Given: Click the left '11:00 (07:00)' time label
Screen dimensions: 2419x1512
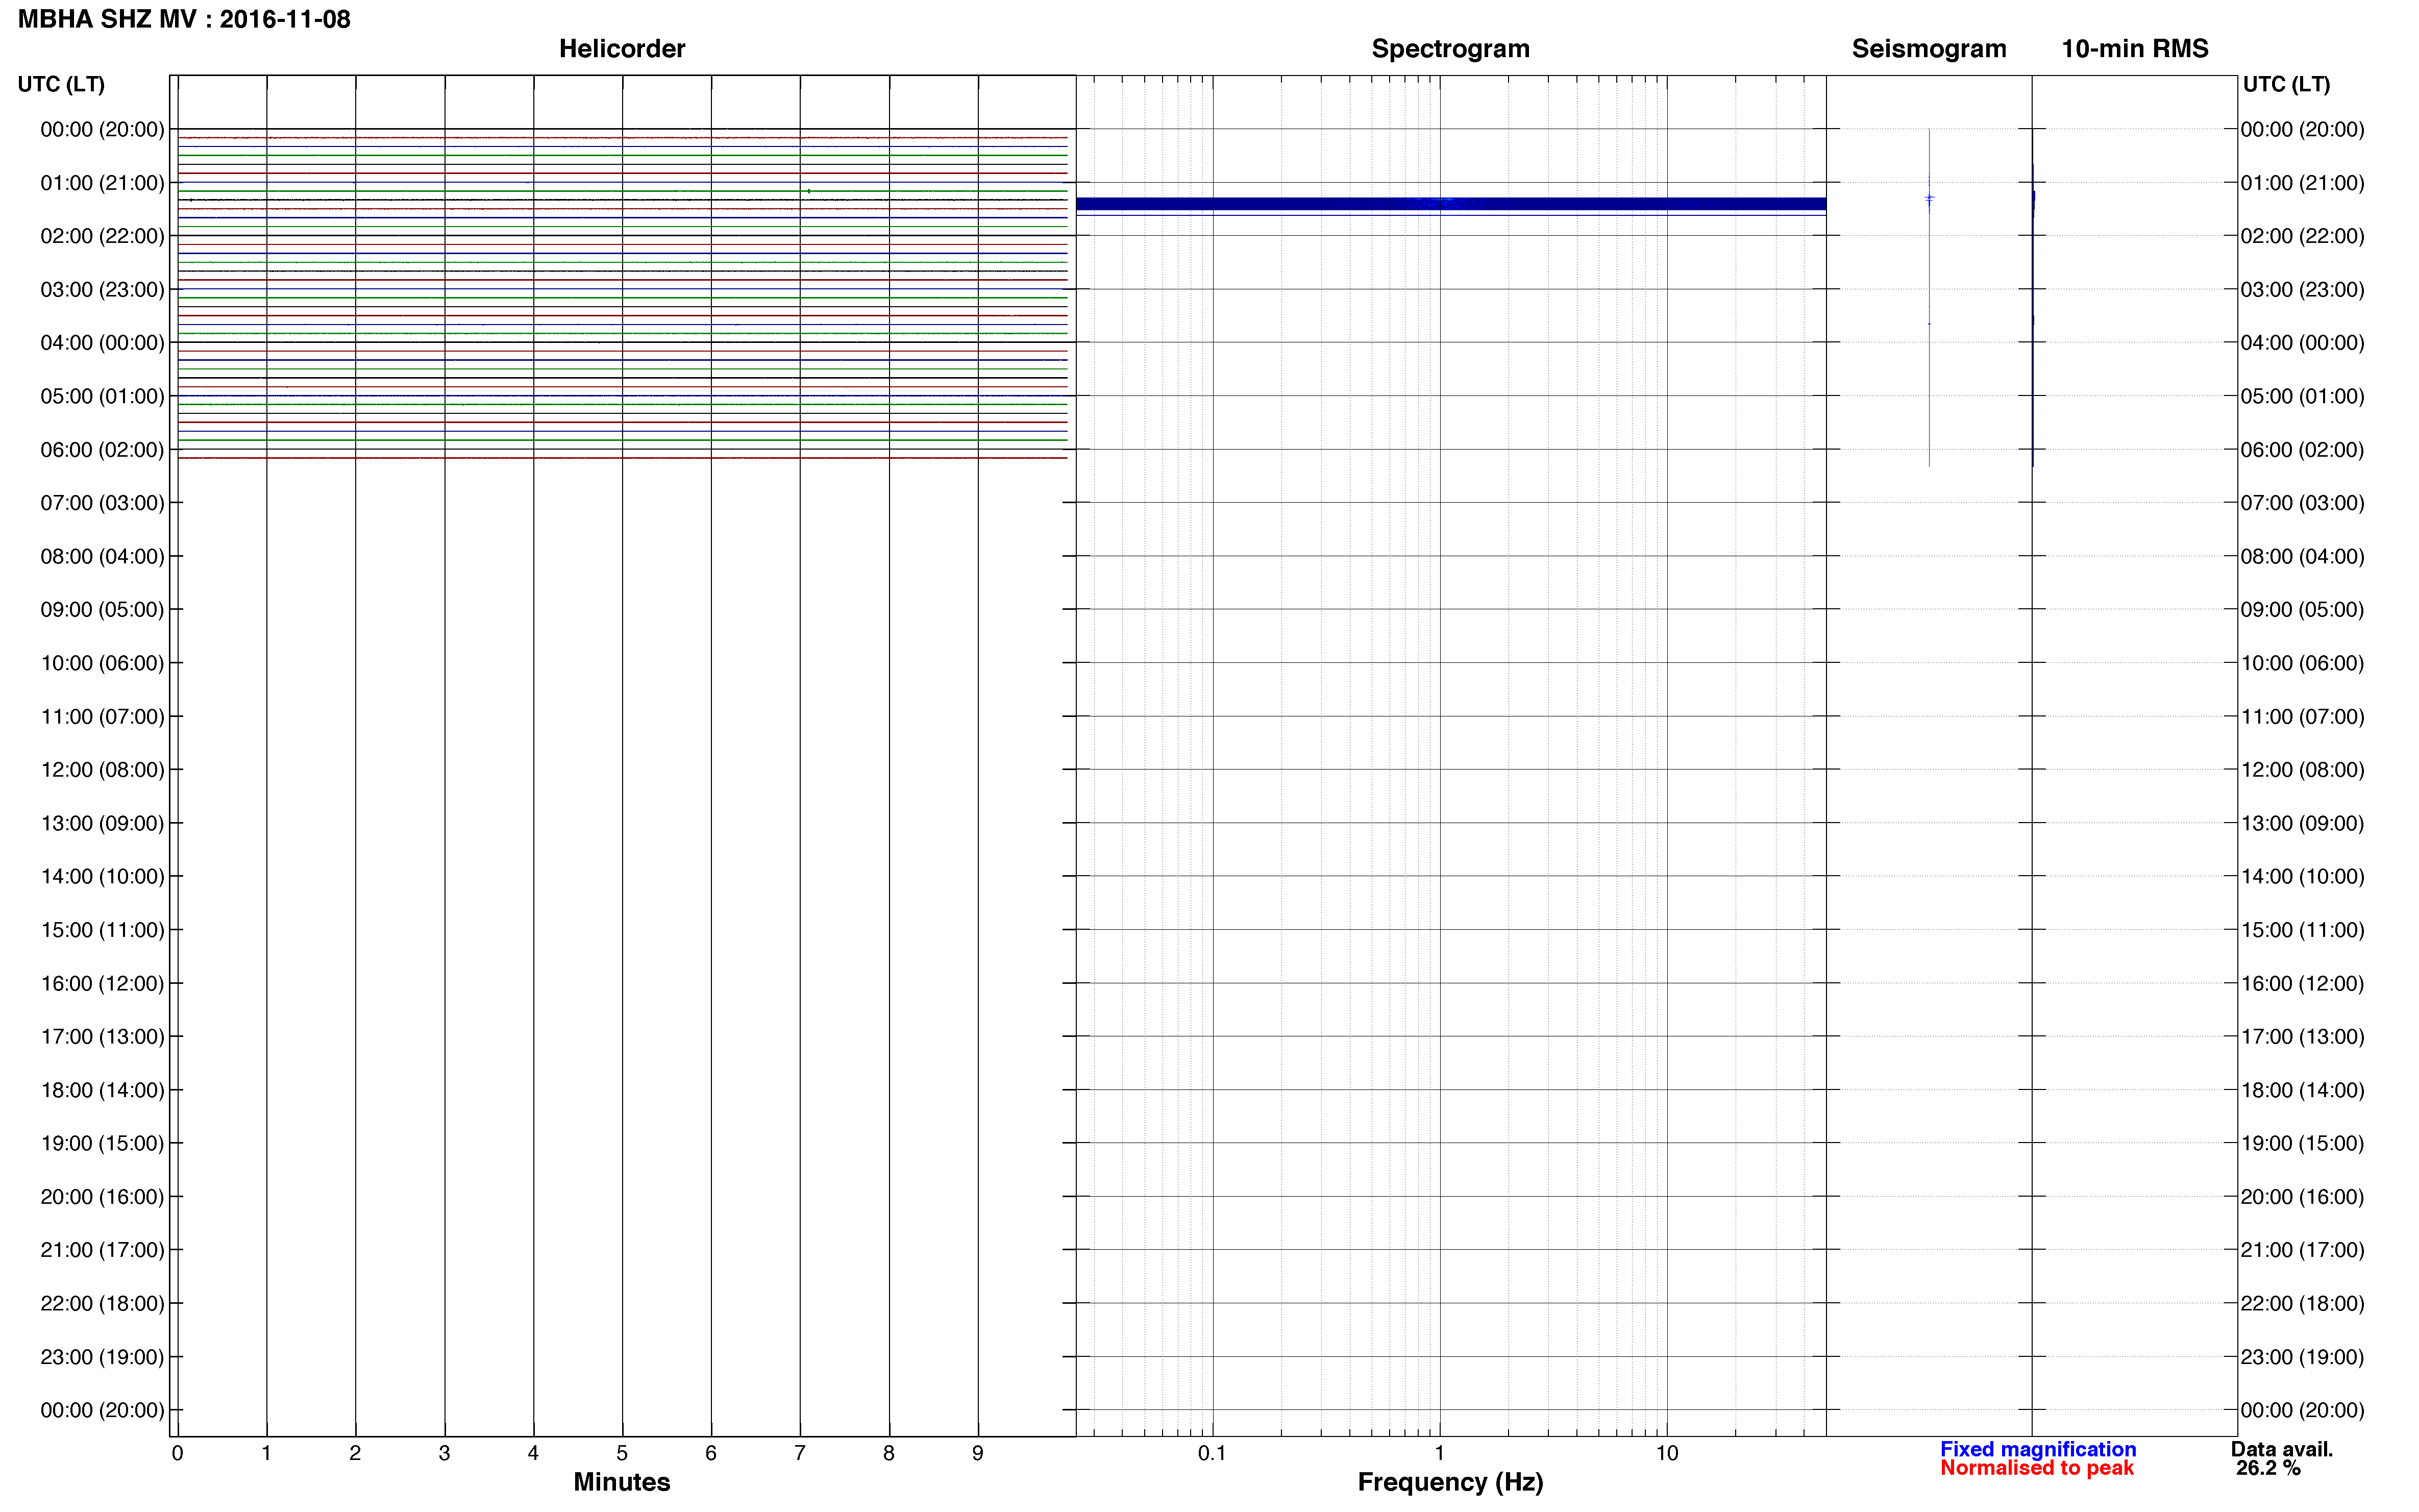Looking at the screenshot, I should (x=102, y=717).
